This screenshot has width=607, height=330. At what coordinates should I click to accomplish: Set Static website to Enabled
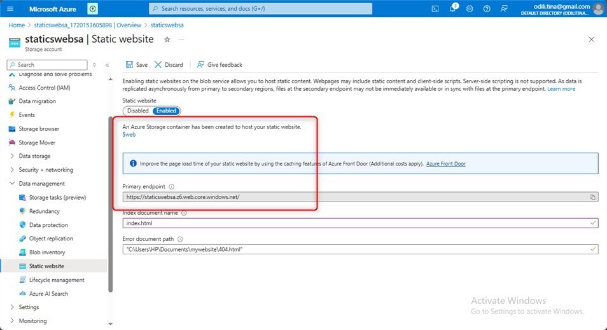click(x=166, y=111)
